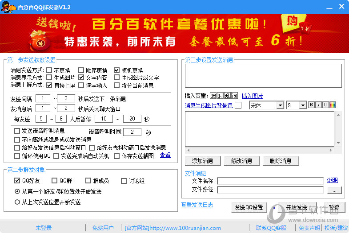Toggle the 文字内容 checkbox
This screenshot has width=349, height=233.
click(x=81, y=78)
